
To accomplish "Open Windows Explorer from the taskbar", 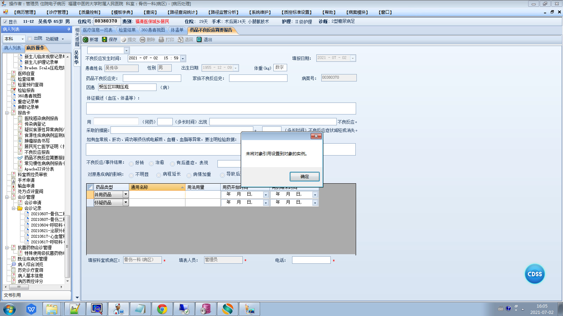I will pos(52,309).
